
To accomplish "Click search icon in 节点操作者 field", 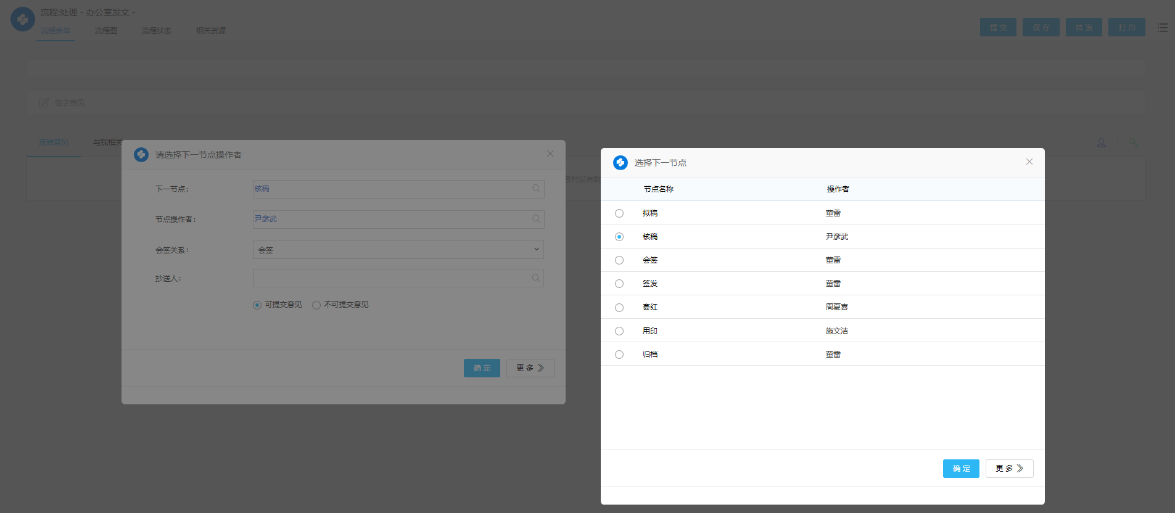I will (x=536, y=219).
